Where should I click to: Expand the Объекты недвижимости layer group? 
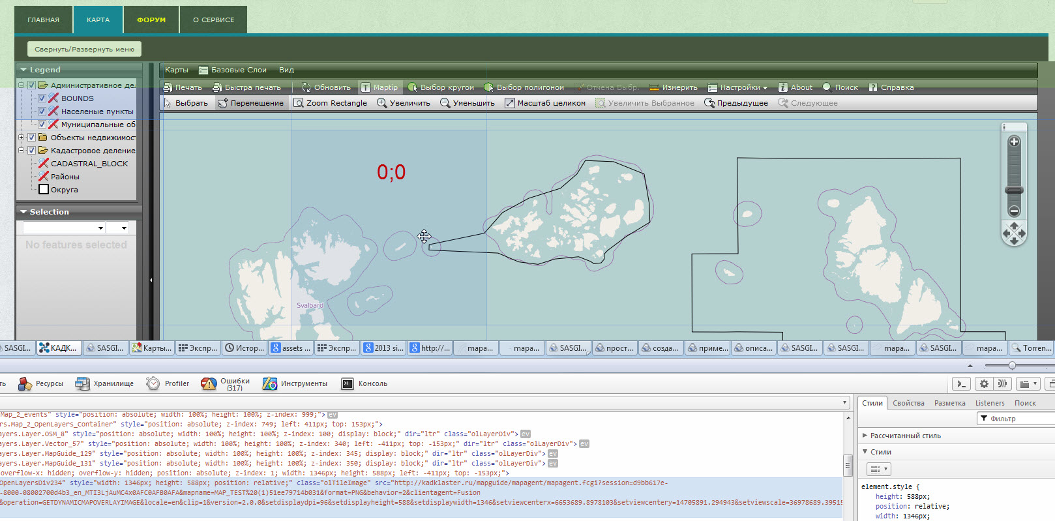22,138
